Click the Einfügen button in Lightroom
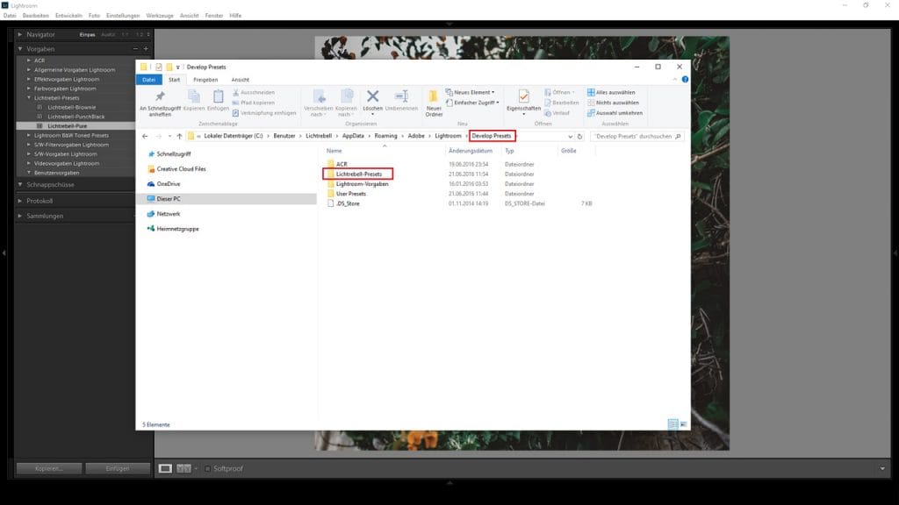Viewport: 899px width, 505px height. (x=118, y=468)
